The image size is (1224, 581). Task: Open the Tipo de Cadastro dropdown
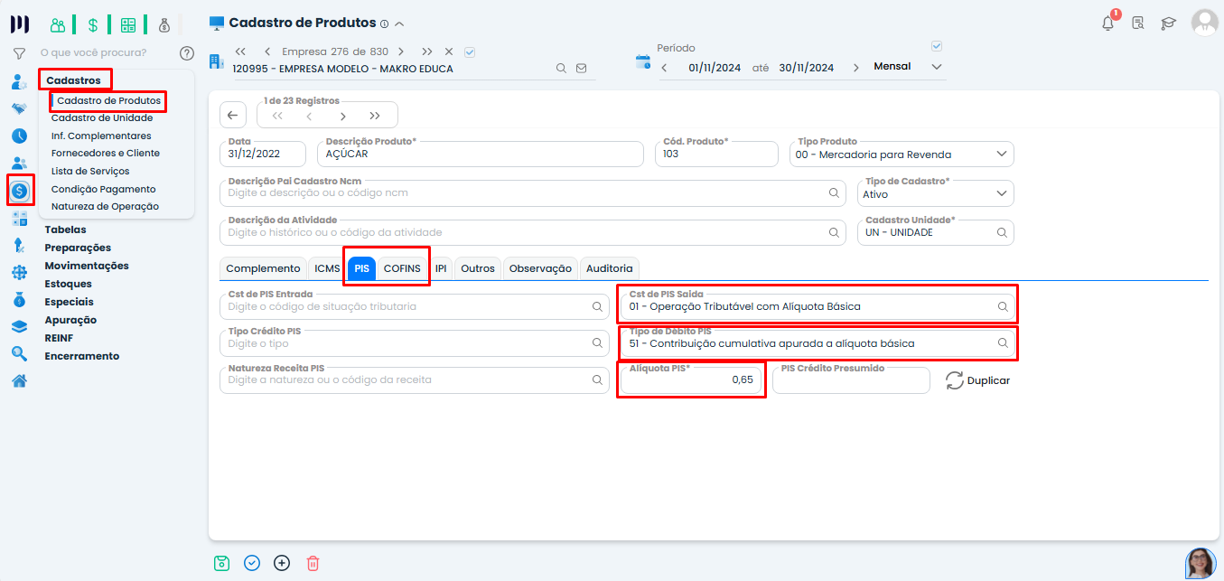(1001, 193)
